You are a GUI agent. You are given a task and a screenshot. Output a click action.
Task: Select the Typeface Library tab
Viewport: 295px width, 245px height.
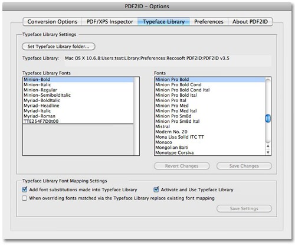click(x=163, y=22)
